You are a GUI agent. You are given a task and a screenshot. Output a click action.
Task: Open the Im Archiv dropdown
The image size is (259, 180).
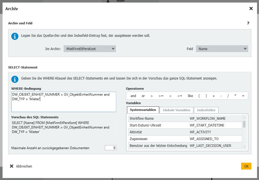[x=90, y=49]
